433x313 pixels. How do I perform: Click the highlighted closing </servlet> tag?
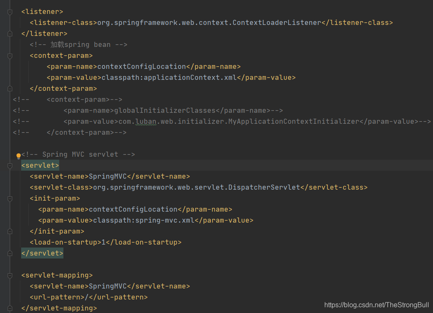tap(42, 253)
